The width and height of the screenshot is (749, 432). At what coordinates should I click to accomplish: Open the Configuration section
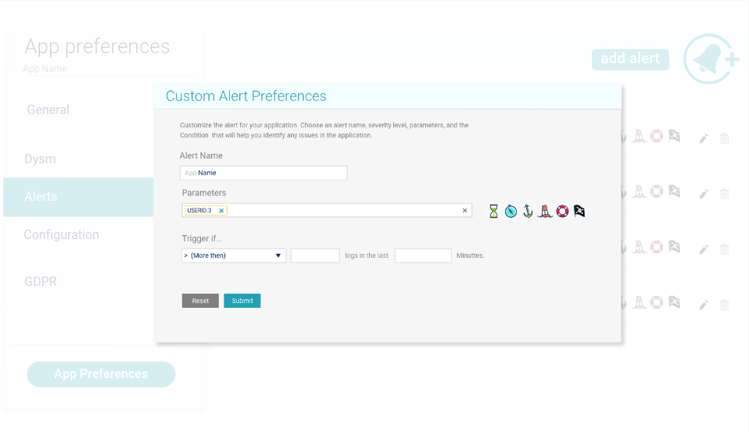click(x=61, y=235)
